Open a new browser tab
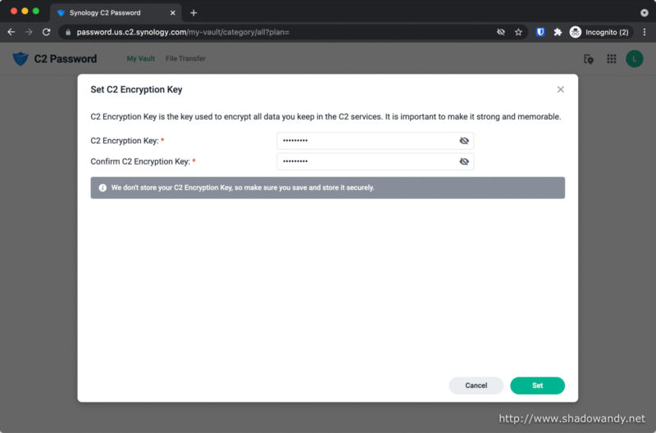Viewport: 656px width, 433px height. 194,13
